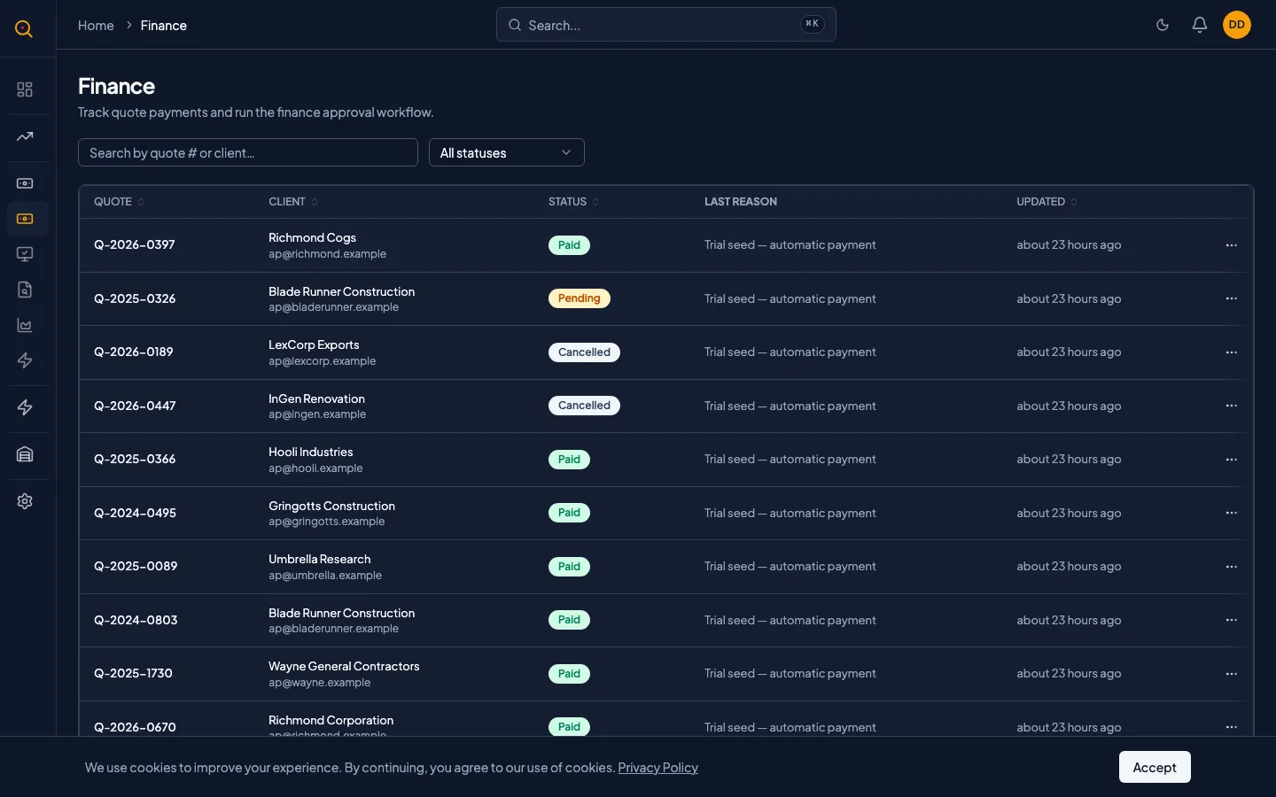Click client name Richmond Cogs
1276x797 pixels.
pos(312,237)
